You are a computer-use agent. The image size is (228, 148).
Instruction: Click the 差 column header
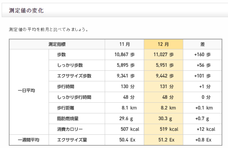[x=202, y=44]
